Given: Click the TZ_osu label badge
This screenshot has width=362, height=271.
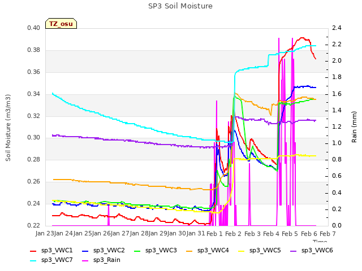Looking at the screenshot, I should coord(61,24).
